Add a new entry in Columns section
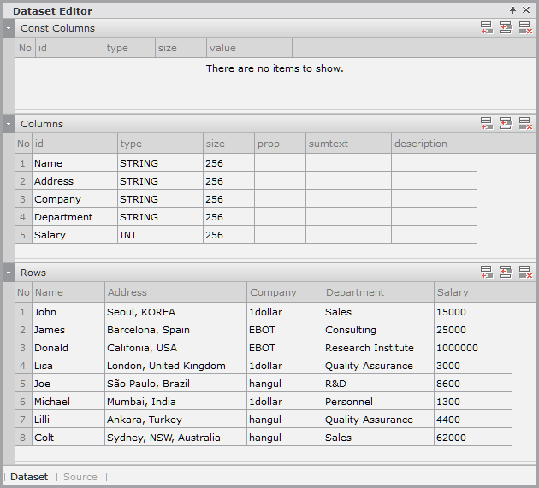 click(486, 124)
